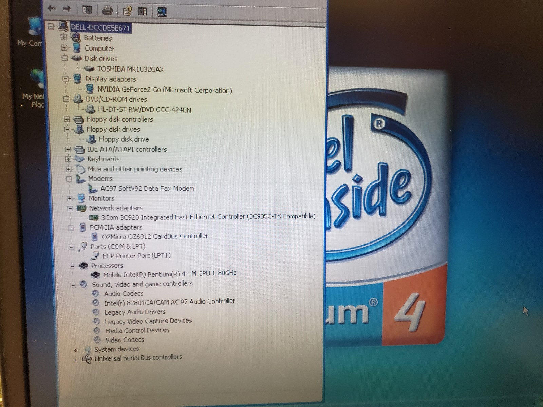Viewport: 543px width, 407px height.
Task: Click the Batteries category icon
Action: [76, 37]
